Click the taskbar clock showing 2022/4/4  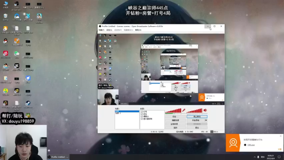point(271,157)
